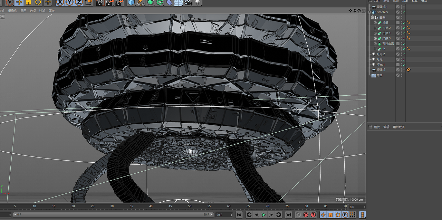Open the timeline film strip icon
442x220 pixels.
tap(362, 215)
